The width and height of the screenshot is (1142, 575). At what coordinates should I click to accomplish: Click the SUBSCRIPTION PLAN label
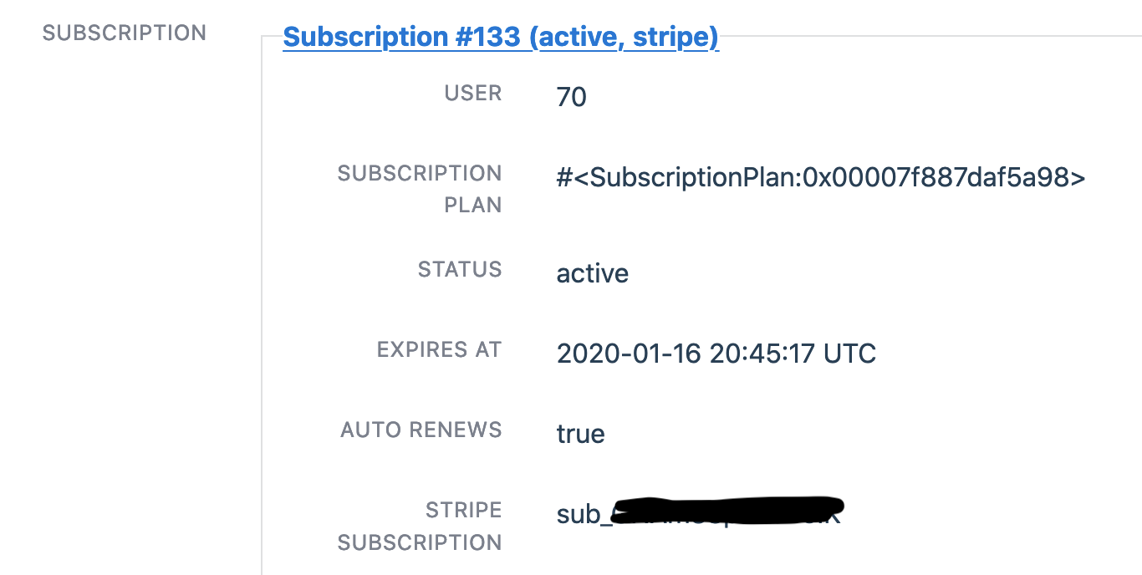(x=419, y=188)
